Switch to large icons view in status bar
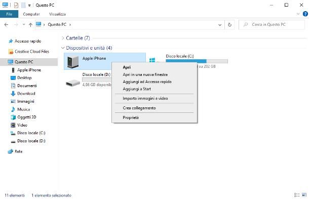This screenshot has width=309, height=199. point(304,195)
